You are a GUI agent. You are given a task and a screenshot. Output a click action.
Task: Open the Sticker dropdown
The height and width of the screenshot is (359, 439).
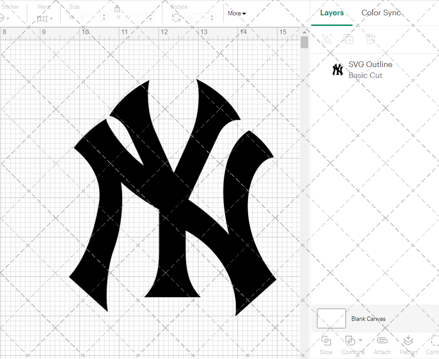point(4,18)
